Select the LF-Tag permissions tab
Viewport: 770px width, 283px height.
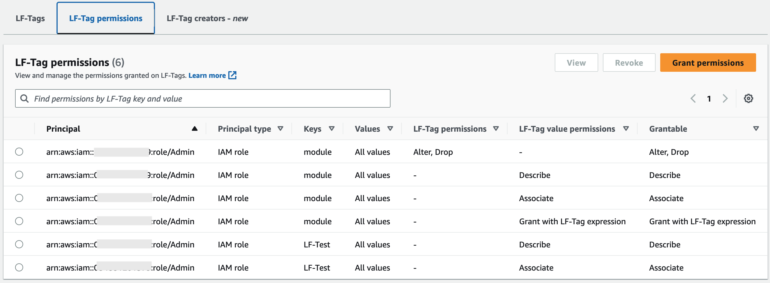tap(106, 18)
